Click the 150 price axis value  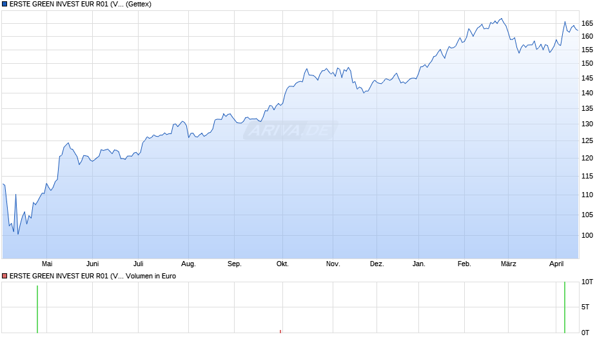click(587, 63)
